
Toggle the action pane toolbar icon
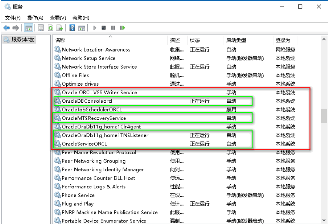click(82, 28)
